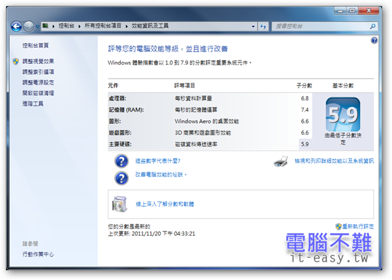Expand the 控制台 breadcrumb arrow
Screen dimensions: 392x280
(x=78, y=26)
